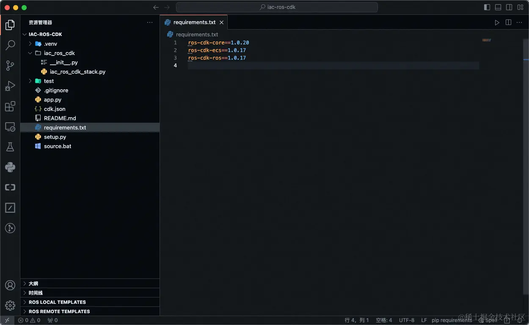Expand the 大纲 section

pyautogui.click(x=90, y=284)
